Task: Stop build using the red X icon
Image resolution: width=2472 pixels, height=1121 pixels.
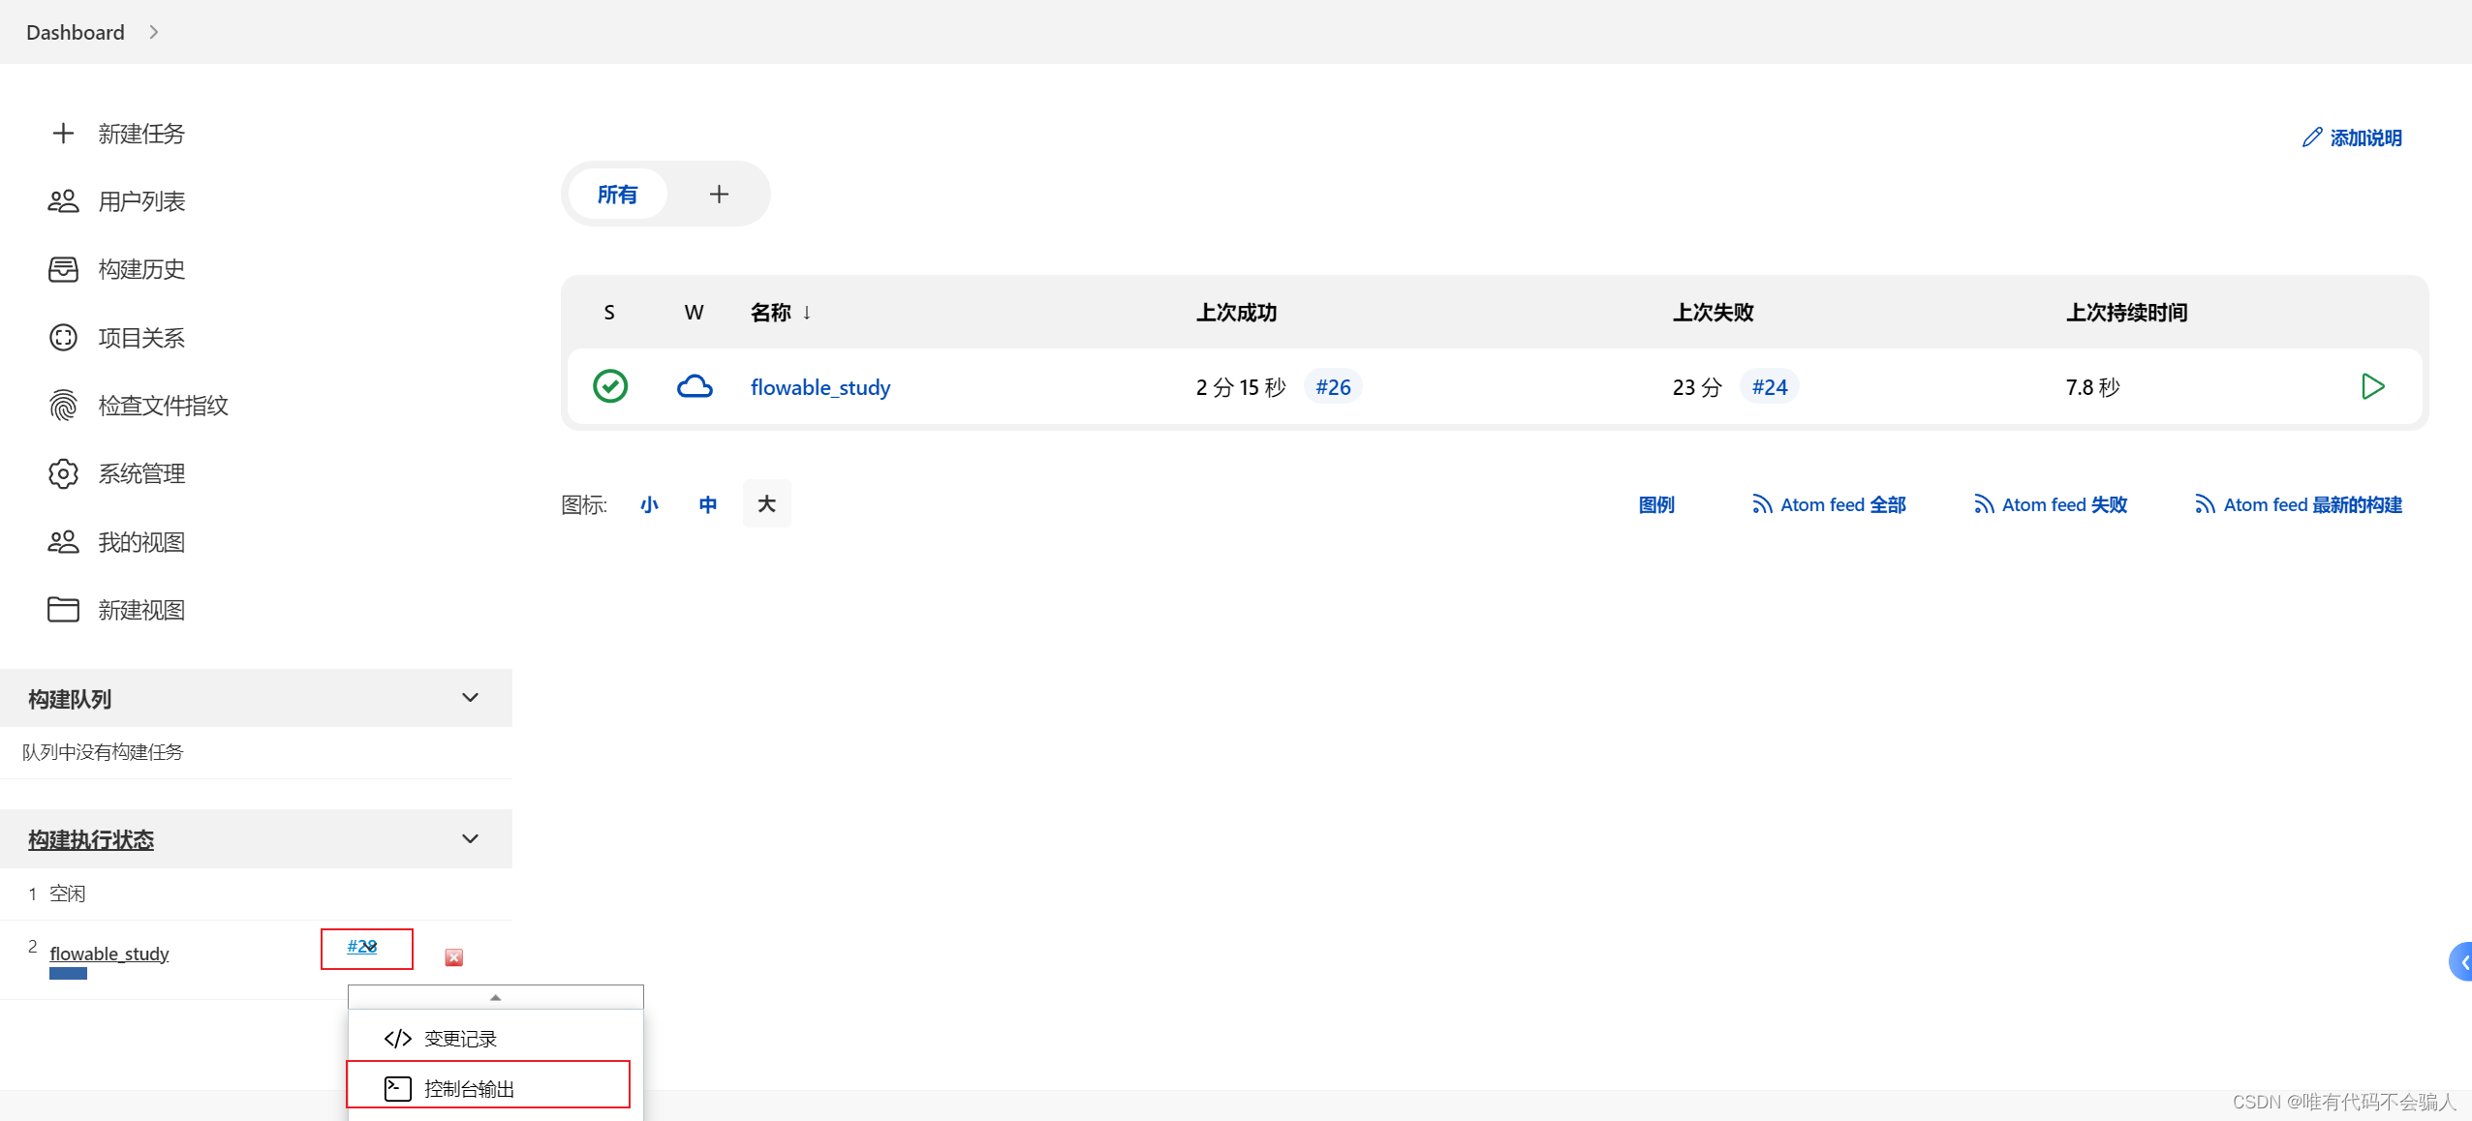Action: pyautogui.click(x=453, y=957)
